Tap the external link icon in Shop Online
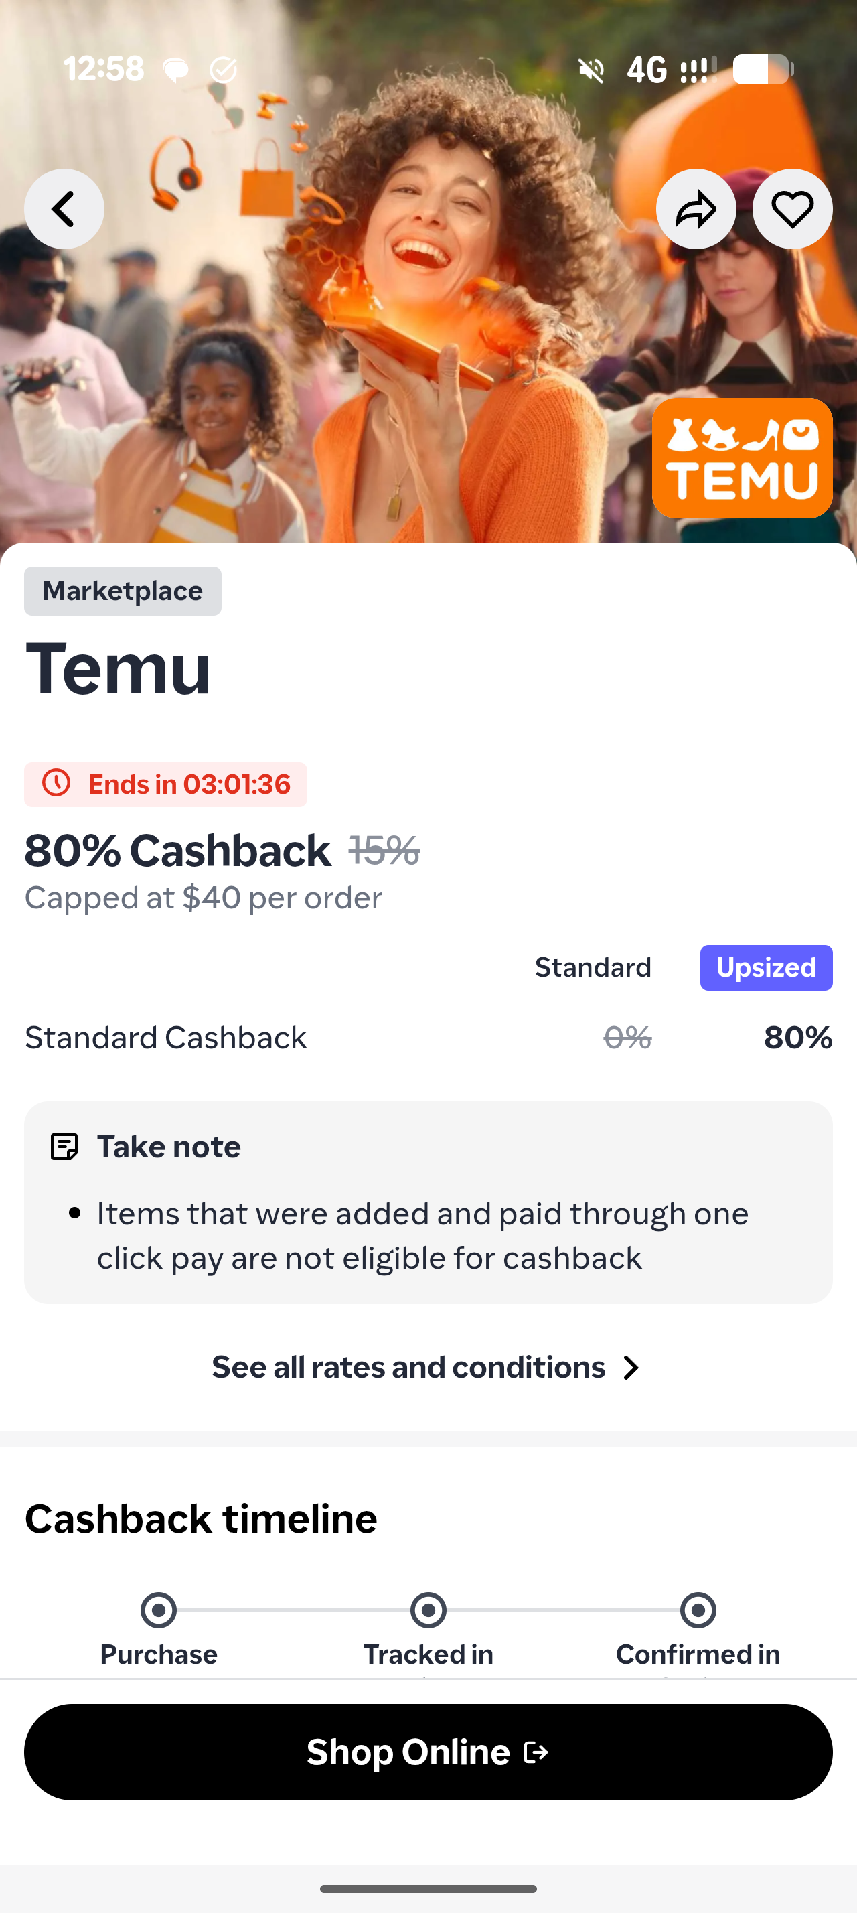Viewport: 857px width, 1913px height. (536, 1752)
